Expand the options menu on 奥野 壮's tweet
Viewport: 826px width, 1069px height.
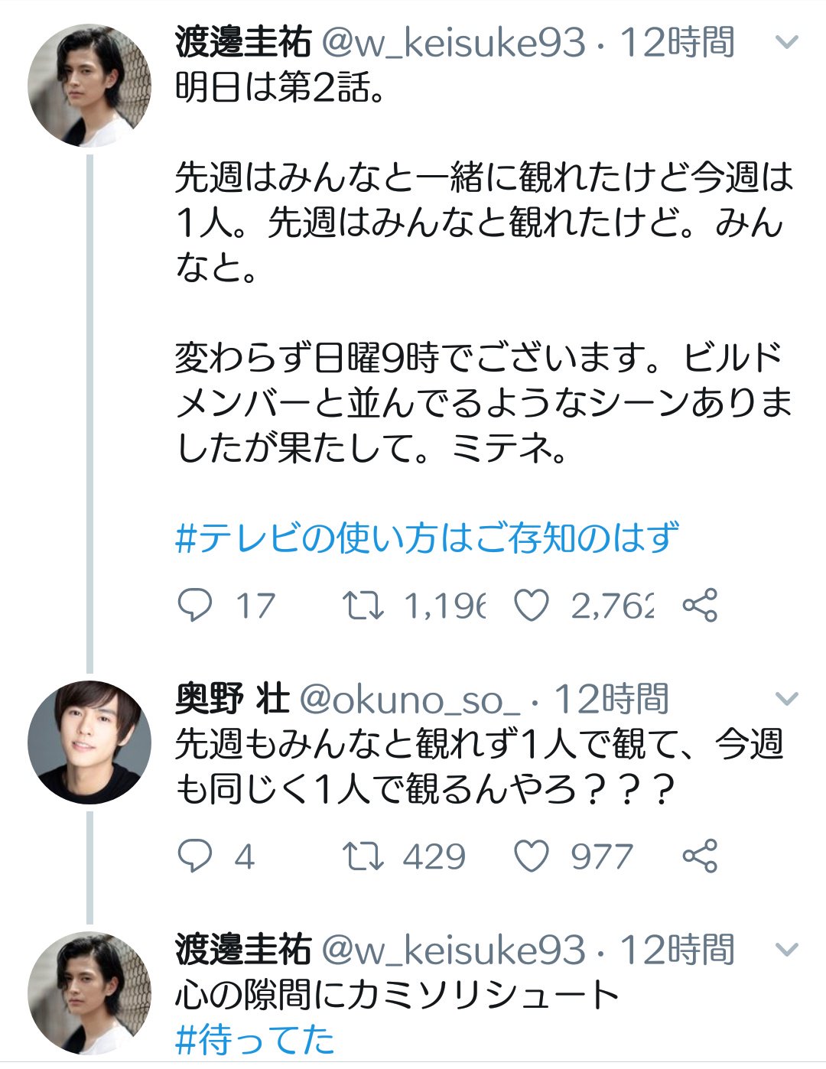coord(787,698)
